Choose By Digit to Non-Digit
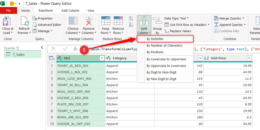 165,72
